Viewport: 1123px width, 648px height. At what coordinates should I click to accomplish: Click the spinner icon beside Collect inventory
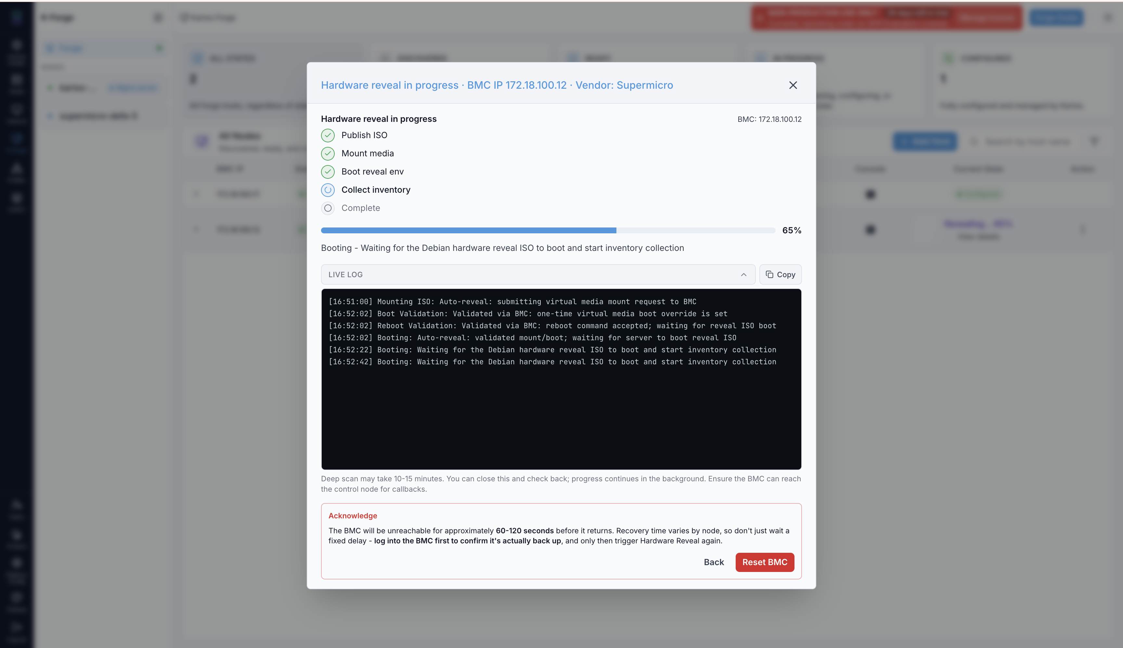328,190
